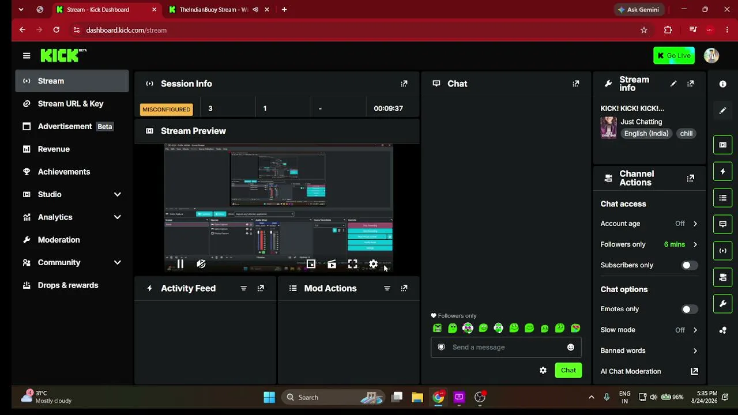Filter the Activity Feed
Image resolution: width=738 pixels, height=415 pixels.
[244, 288]
